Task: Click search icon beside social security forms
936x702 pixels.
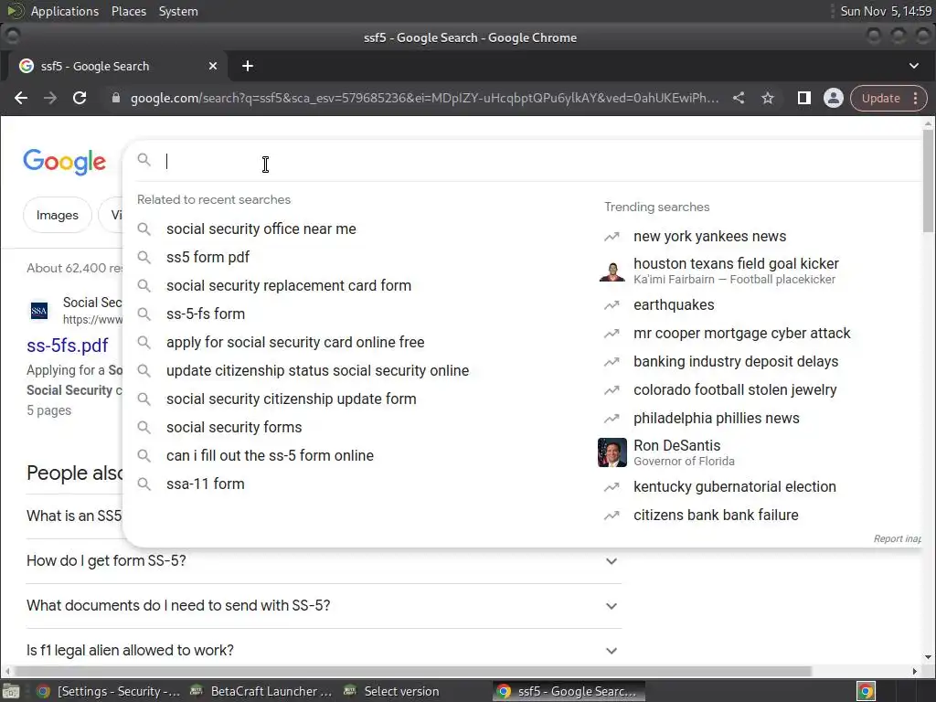Action: (144, 427)
